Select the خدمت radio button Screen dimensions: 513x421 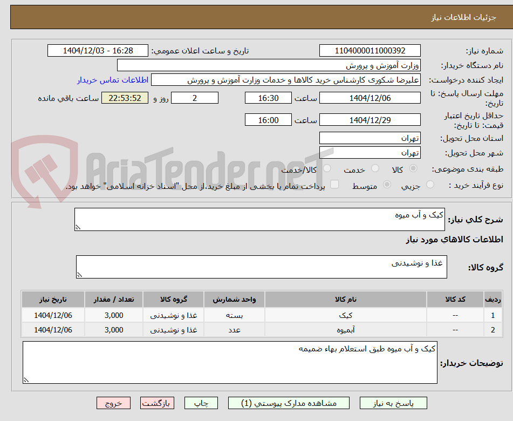[x=375, y=168]
